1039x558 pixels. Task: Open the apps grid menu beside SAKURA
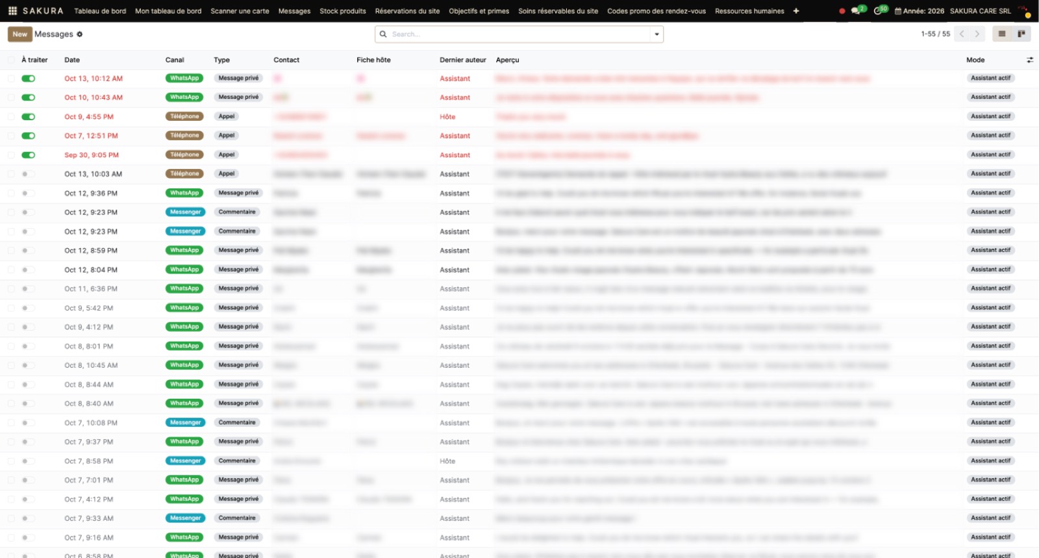12,11
